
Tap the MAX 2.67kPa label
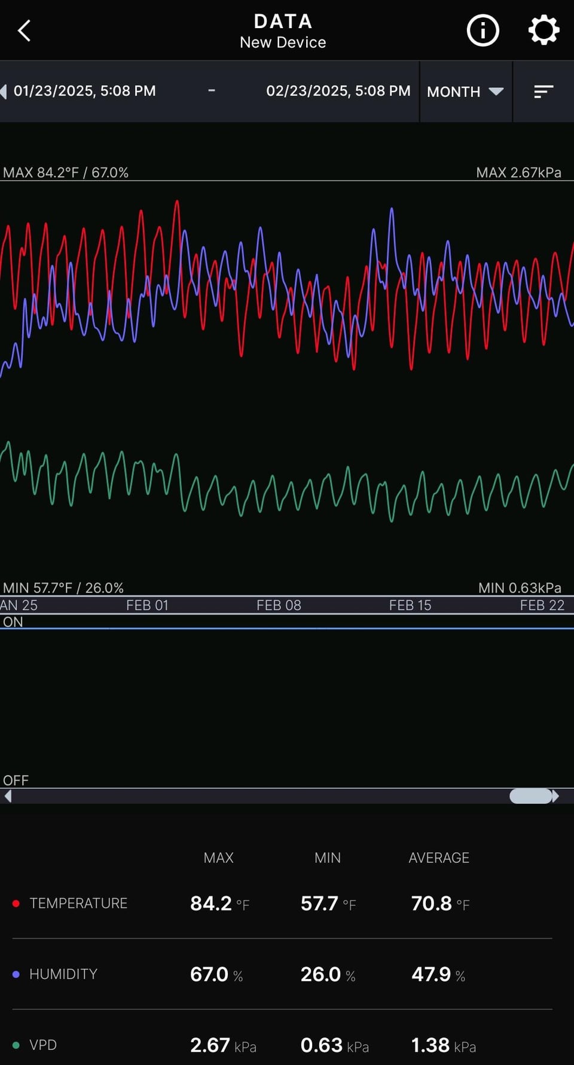coord(518,172)
